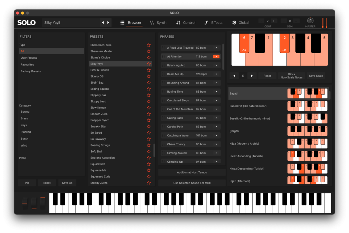349x233 pixels.
Task: Open the Effects tab
Action: [213, 23]
